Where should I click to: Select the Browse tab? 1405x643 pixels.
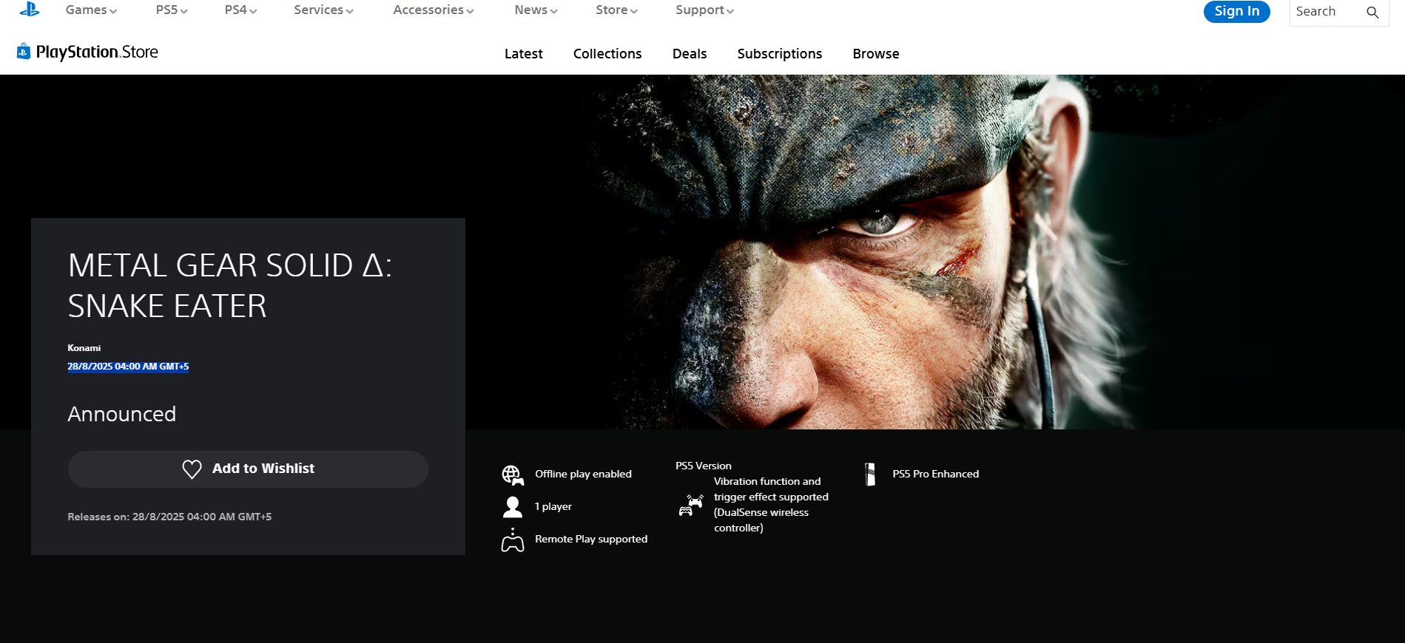coord(876,54)
